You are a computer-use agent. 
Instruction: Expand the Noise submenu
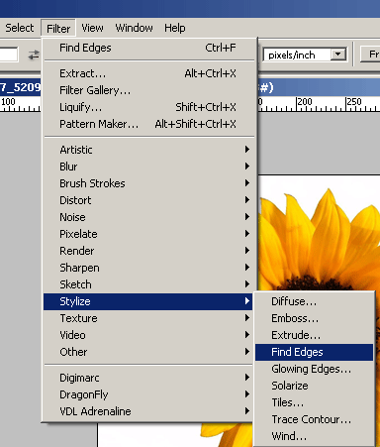pos(147,217)
